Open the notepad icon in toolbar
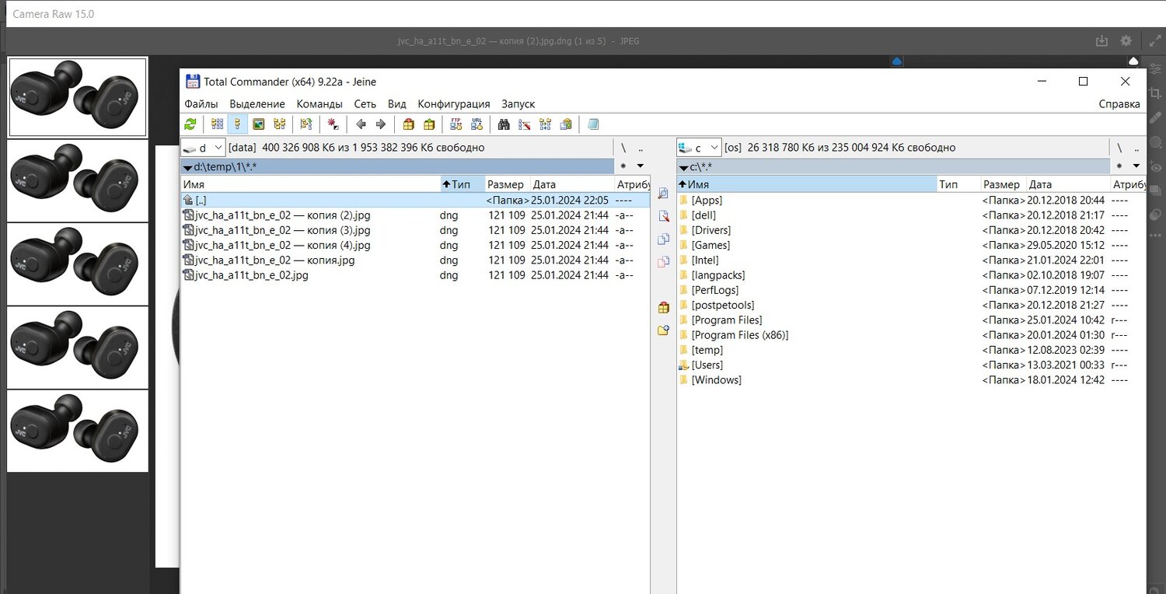1166x594 pixels. [x=594, y=124]
